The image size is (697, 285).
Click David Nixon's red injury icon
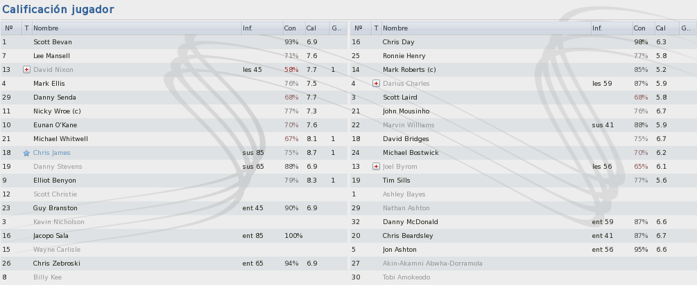(26, 70)
